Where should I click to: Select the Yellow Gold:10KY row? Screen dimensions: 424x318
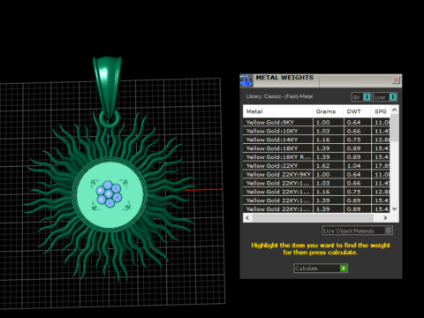click(x=316, y=131)
